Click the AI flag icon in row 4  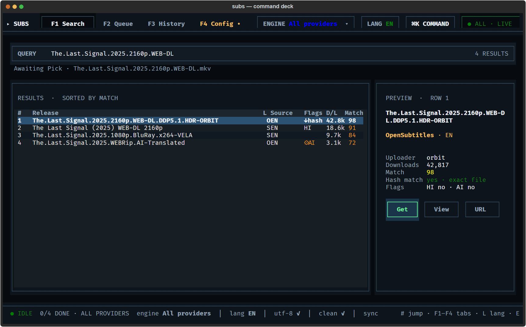tap(309, 143)
